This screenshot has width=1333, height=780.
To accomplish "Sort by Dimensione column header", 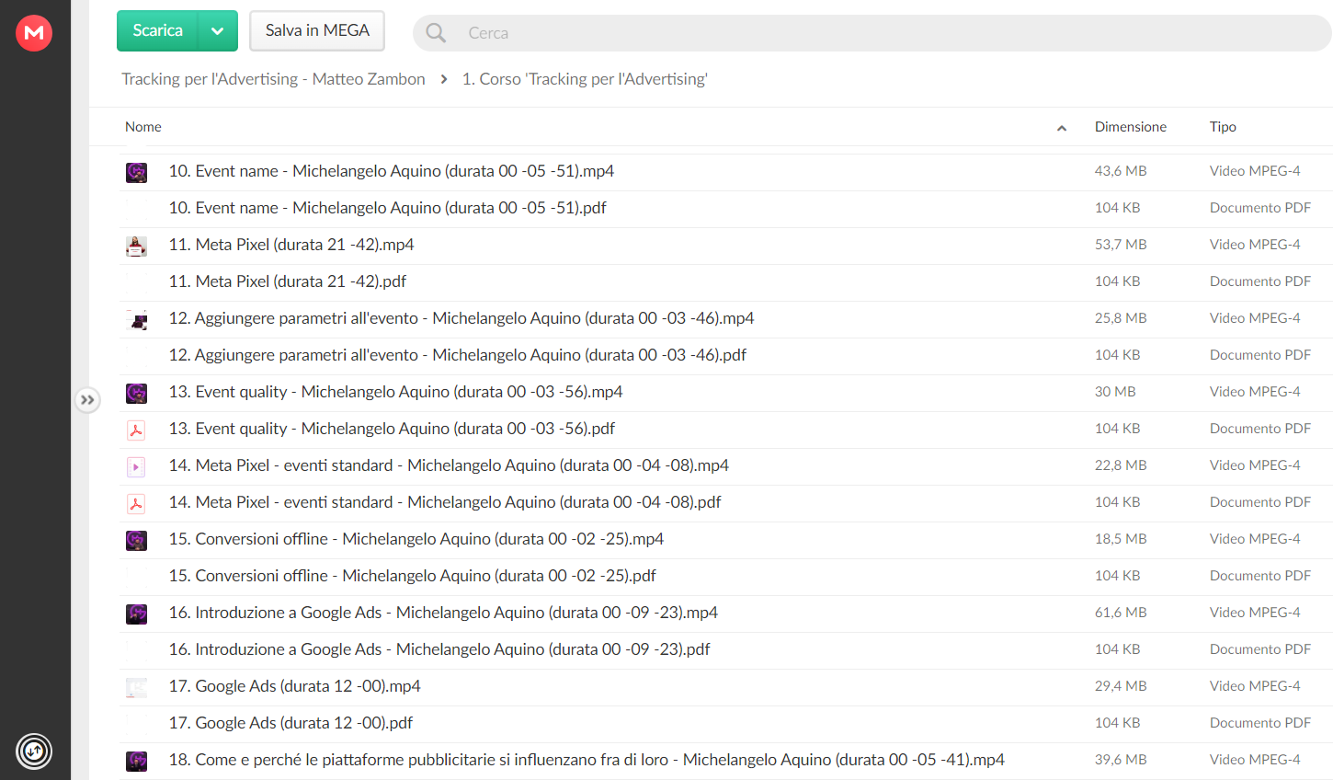I will pos(1131,127).
